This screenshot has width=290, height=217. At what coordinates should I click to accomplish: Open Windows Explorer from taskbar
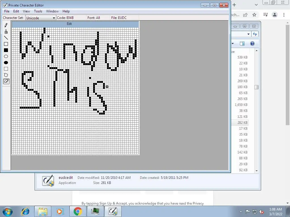pos(43,211)
